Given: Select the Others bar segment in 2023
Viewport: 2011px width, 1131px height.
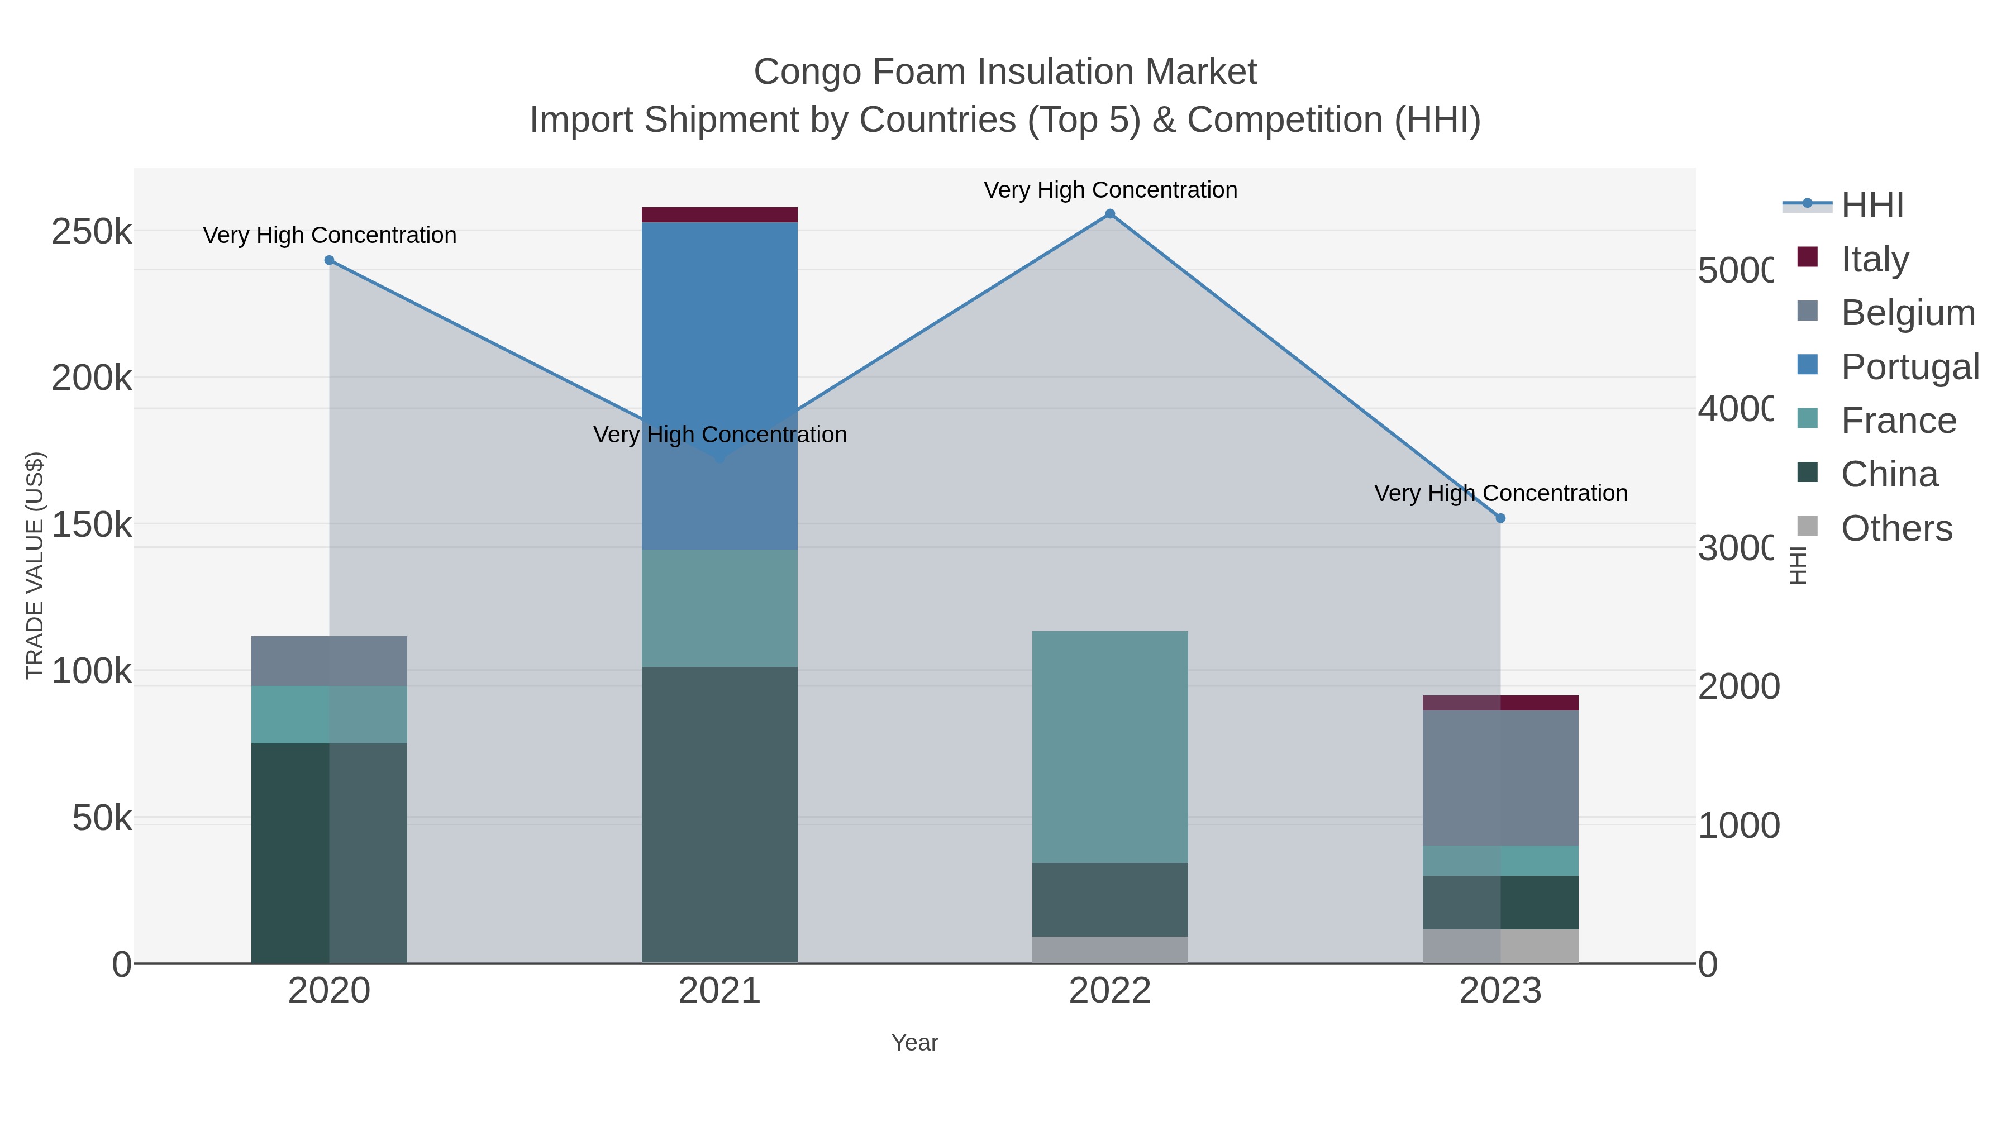Looking at the screenshot, I should click(1500, 946).
